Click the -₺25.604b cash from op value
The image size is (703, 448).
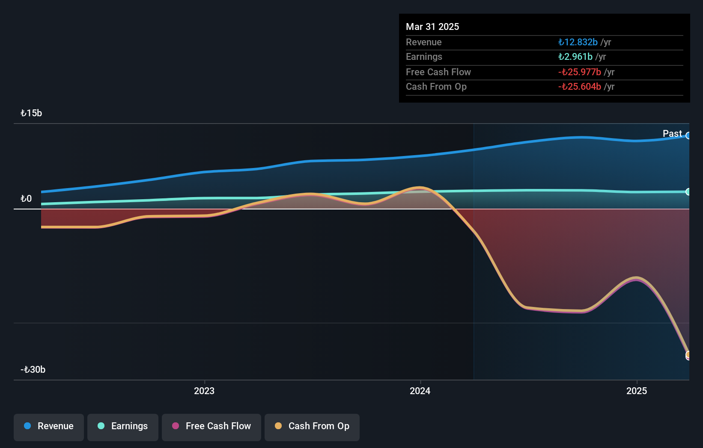coord(580,86)
